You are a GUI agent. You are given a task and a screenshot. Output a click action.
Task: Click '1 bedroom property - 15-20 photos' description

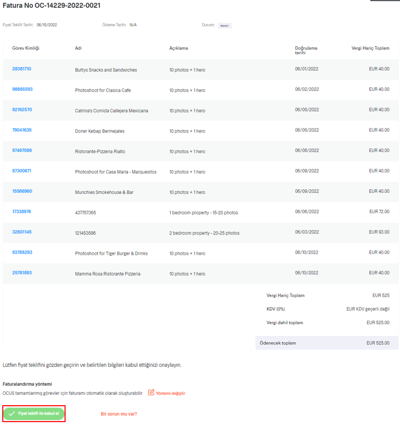click(204, 213)
